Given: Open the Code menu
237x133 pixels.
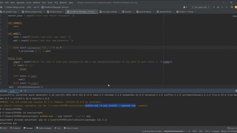Looking at the screenshot, I should click(29, 3).
